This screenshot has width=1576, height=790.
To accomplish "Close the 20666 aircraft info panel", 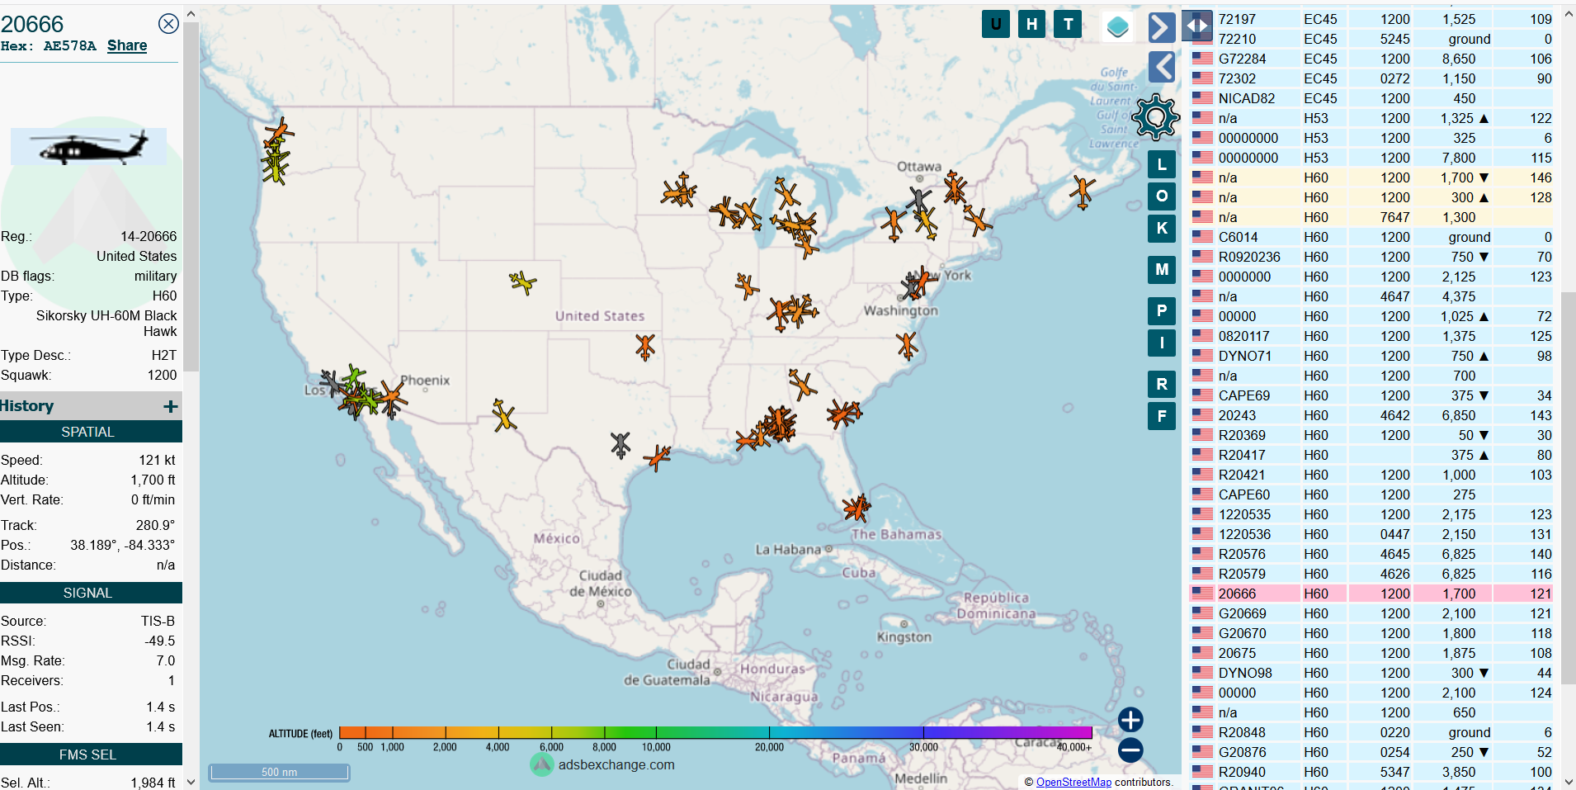I will click(x=168, y=24).
